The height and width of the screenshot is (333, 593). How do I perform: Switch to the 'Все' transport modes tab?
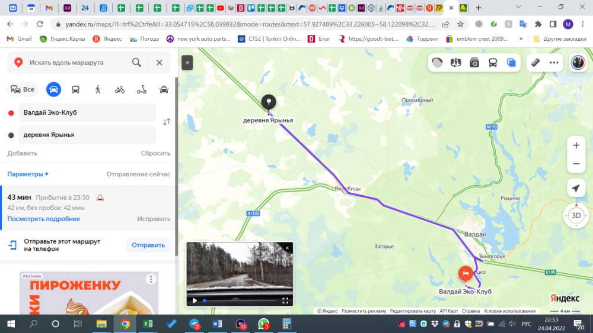click(23, 89)
